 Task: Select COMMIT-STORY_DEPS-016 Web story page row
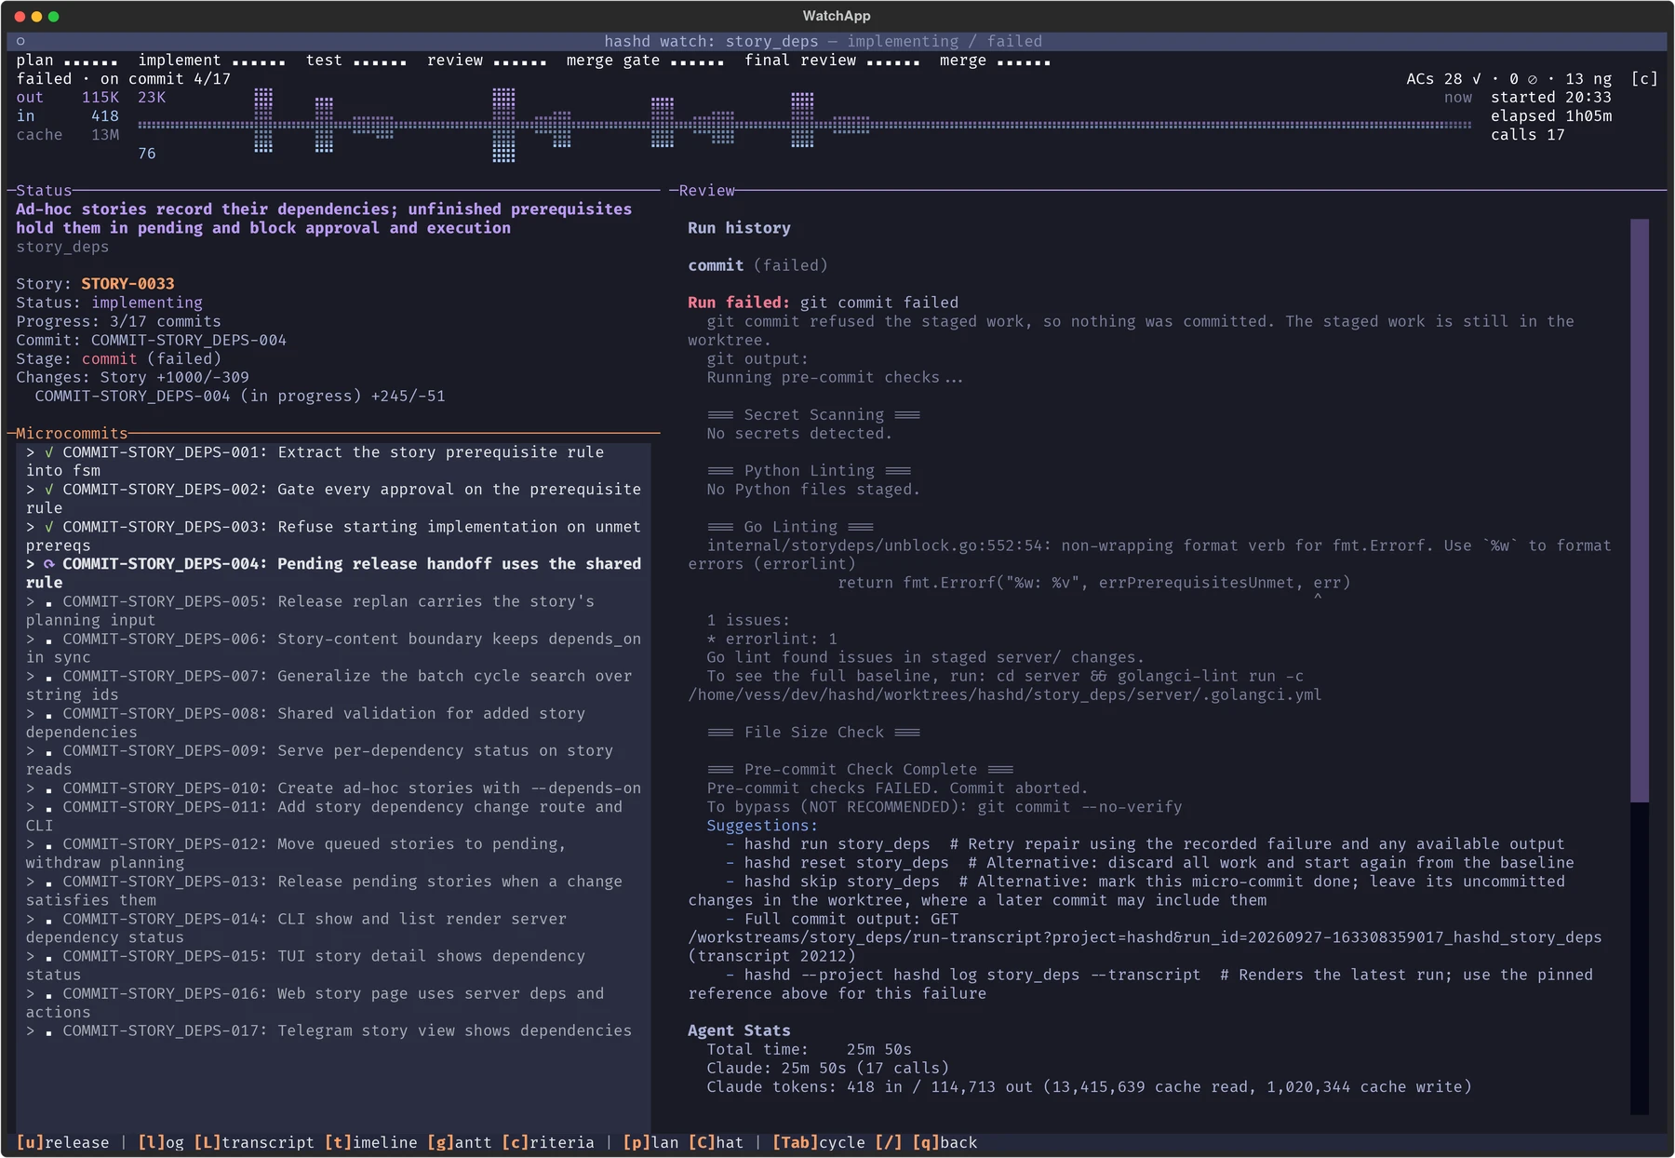(x=333, y=1003)
